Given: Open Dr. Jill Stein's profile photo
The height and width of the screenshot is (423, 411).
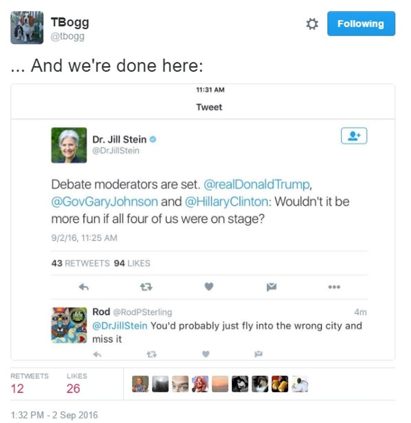Looking at the screenshot, I should pos(69,145).
